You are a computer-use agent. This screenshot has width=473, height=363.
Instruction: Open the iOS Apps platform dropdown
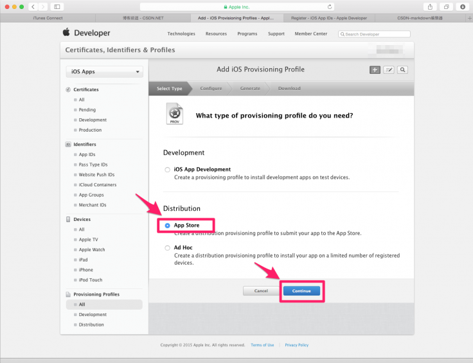click(x=104, y=72)
